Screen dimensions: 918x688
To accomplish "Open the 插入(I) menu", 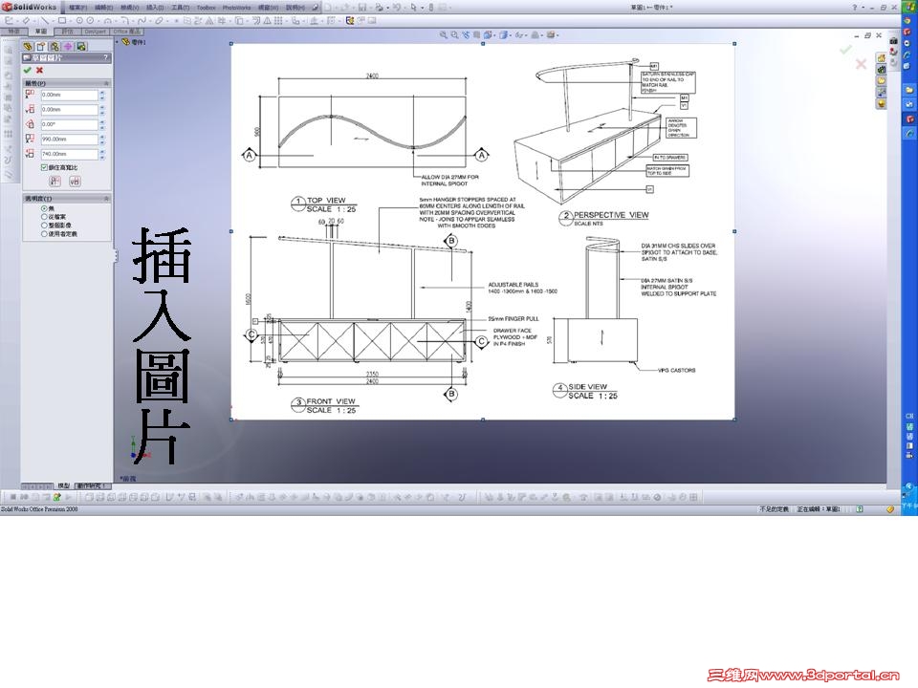I will pyautogui.click(x=155, y=8).
